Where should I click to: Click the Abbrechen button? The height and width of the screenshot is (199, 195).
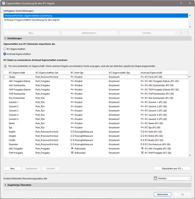point(162,195)
